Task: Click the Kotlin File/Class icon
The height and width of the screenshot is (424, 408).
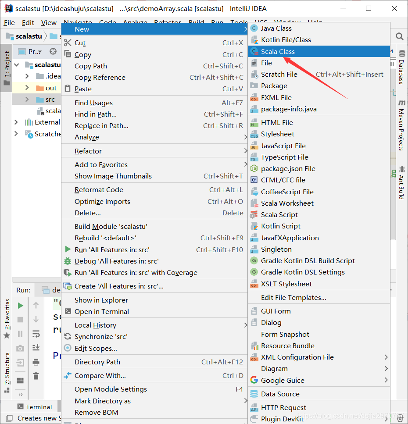Action: coord(254,40)
